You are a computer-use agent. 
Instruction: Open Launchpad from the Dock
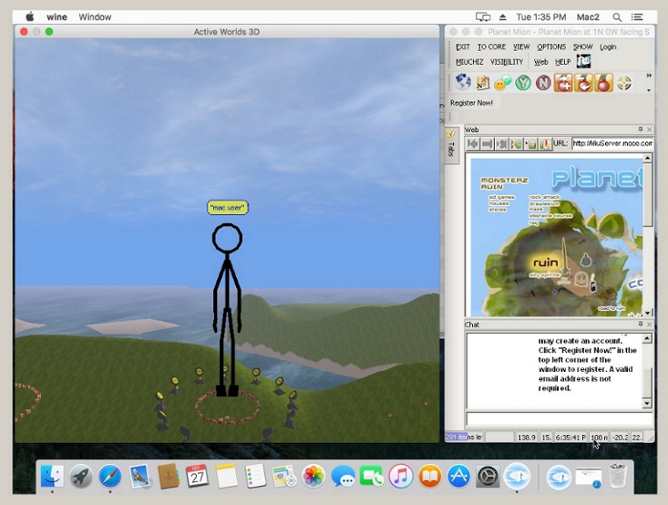(81, 476)
